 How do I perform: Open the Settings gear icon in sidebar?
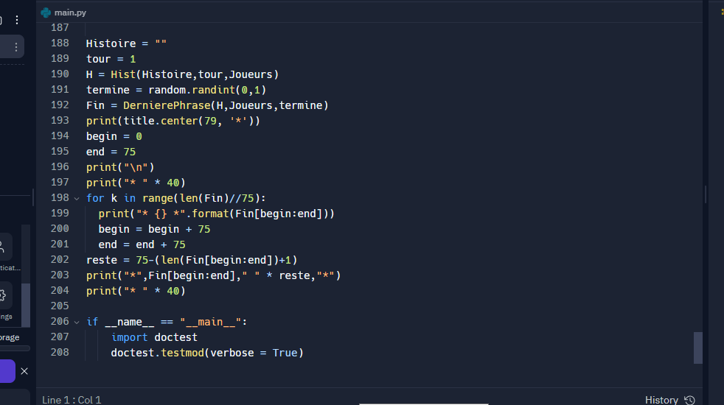point(2,296)
